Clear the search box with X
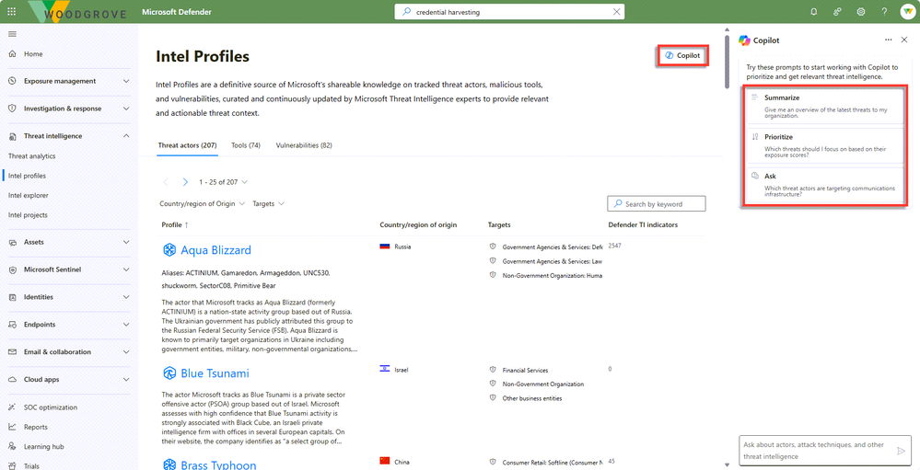 [x=617, y=12]
